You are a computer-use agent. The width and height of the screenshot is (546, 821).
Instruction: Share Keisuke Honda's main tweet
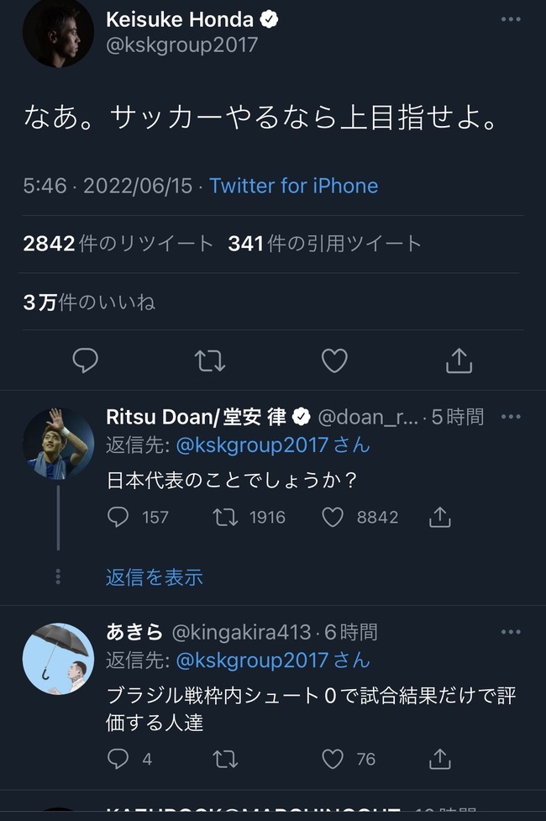coord(459,361)
